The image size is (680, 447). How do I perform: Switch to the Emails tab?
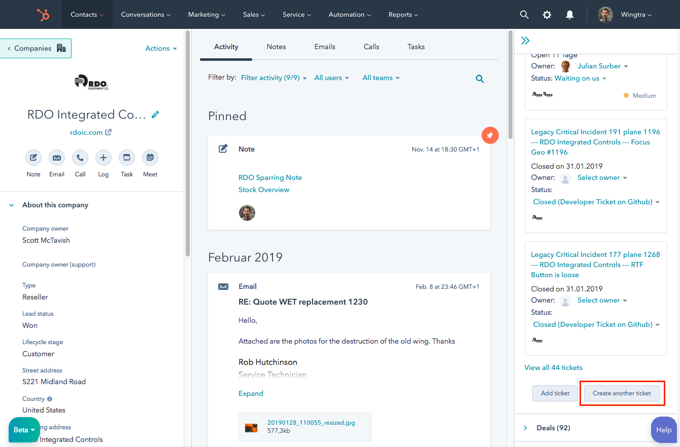pyautogui.click(x=325, y=47)
